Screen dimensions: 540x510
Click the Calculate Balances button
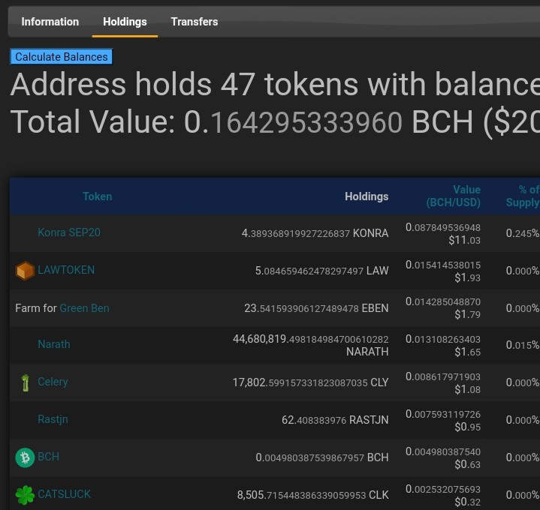(x=62, y=56)
